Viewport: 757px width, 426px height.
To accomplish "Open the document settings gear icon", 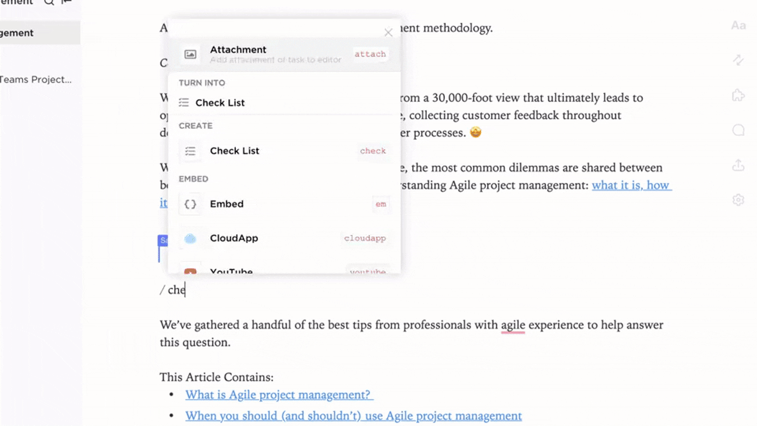I will pyautogui.click(x=738, y=199).
